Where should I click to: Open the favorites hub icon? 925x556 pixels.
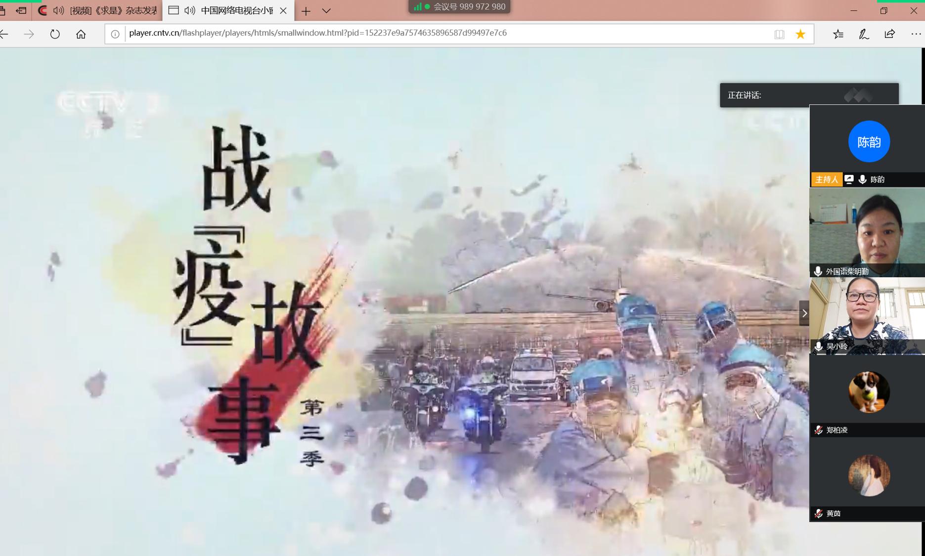(x=838, y=34)
